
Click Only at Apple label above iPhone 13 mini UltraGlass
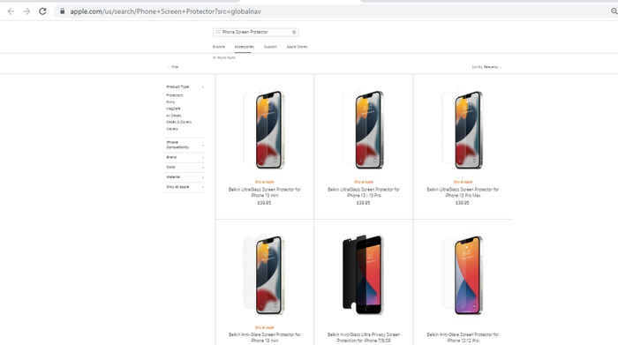pyautogui.click(x=265, y=182)
